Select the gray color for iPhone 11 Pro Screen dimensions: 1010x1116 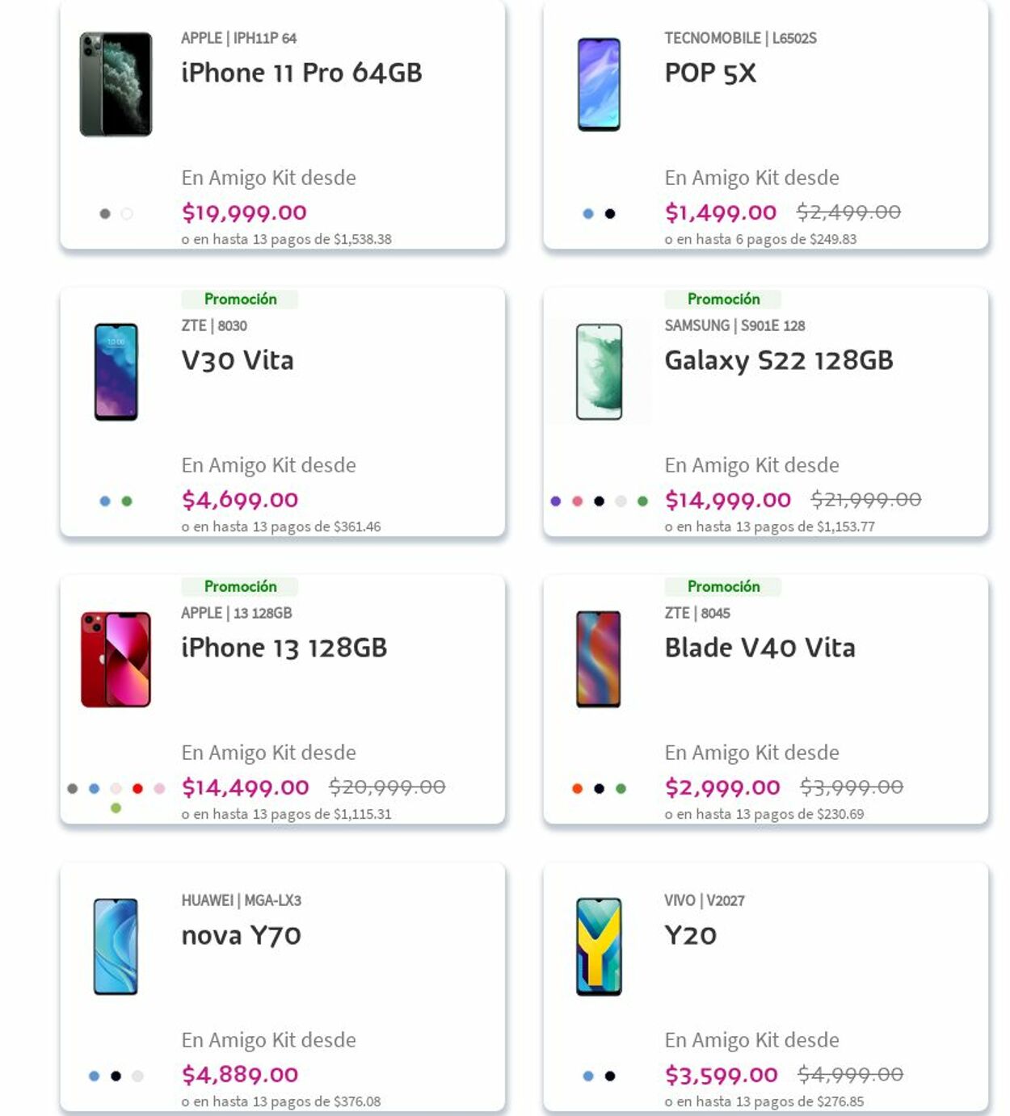(105, 214)
